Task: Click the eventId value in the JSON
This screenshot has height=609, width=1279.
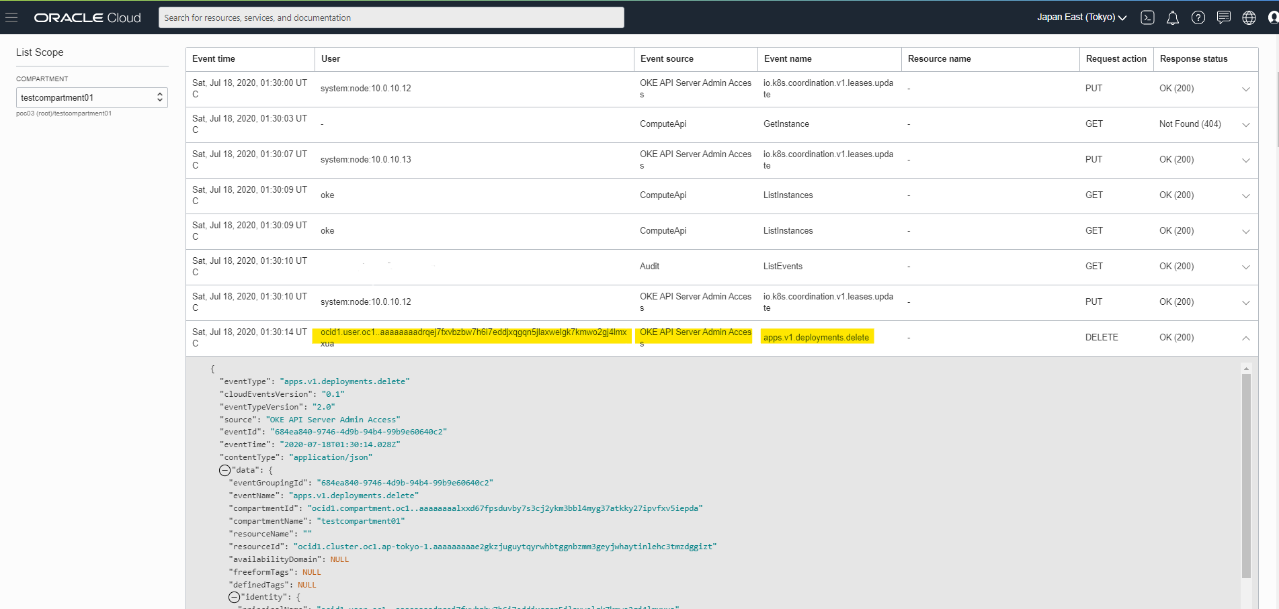Action: pos(358,432)
